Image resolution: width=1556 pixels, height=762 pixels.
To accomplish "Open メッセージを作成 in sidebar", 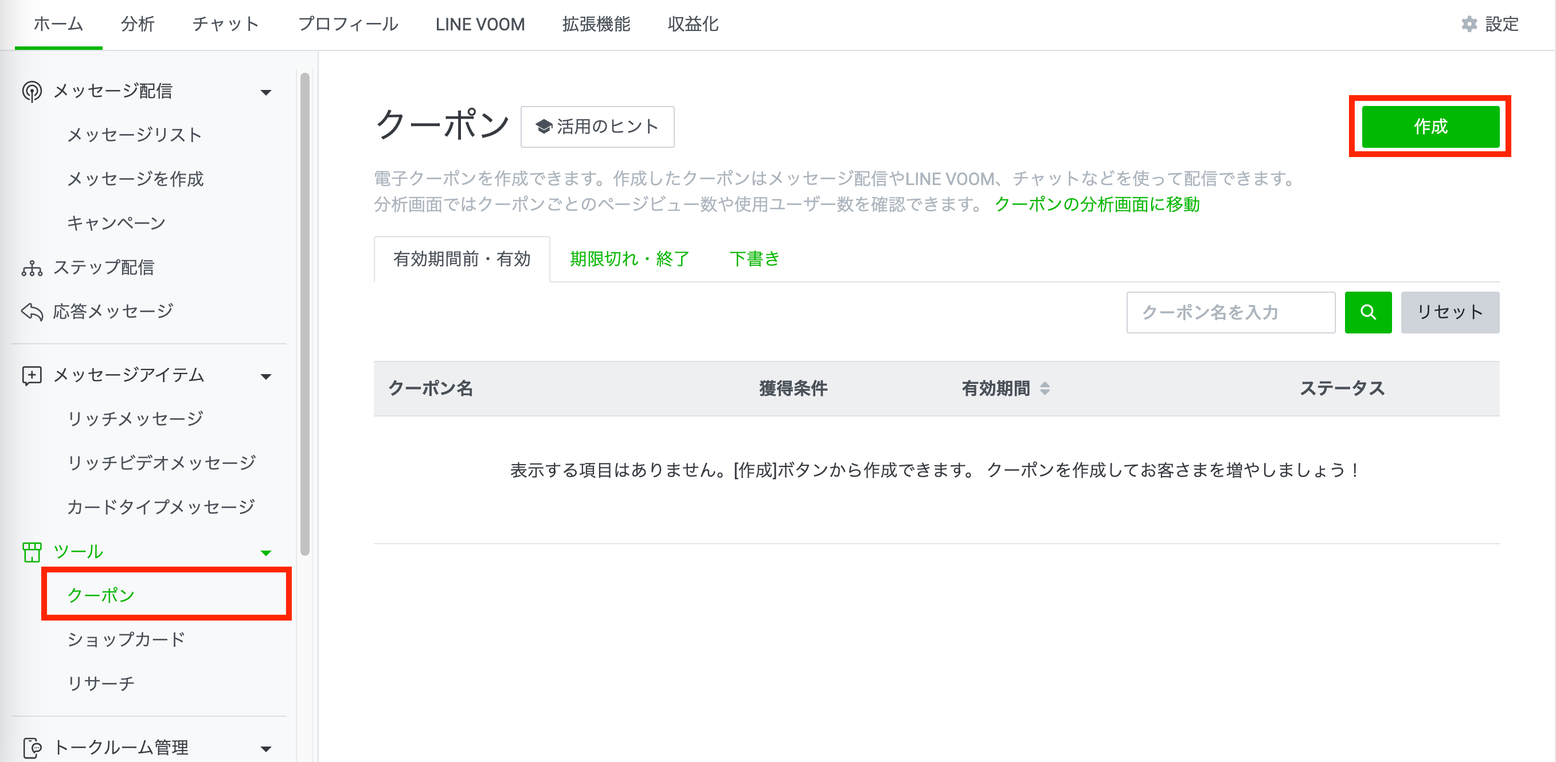I will pyautogui.click(x=135, y=179).
